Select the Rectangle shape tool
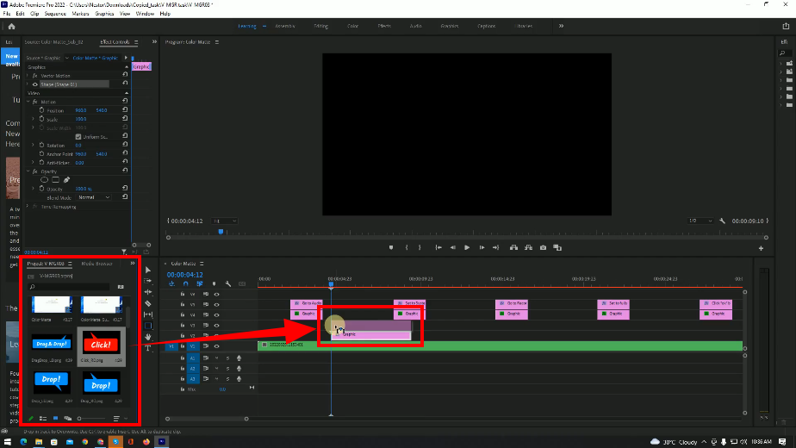Image resolution: width=796 pixels, height=448 pixels. pos(147,326)
